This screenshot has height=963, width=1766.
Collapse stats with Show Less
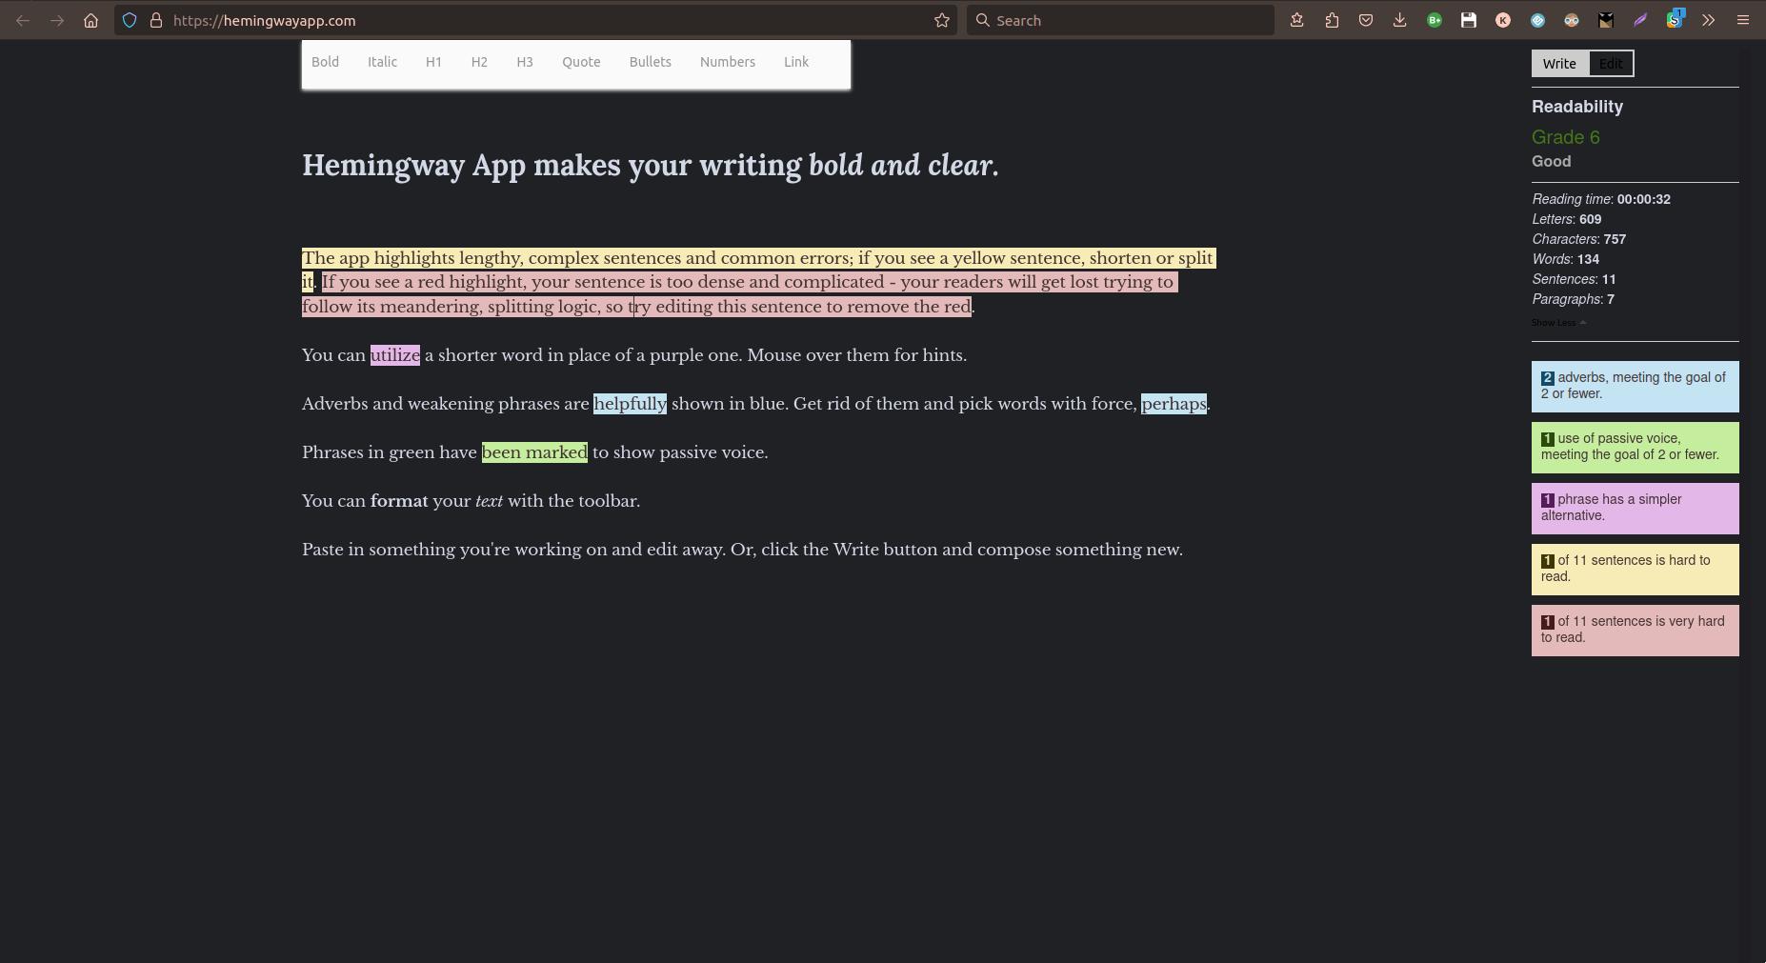[x=1558, y=323]
